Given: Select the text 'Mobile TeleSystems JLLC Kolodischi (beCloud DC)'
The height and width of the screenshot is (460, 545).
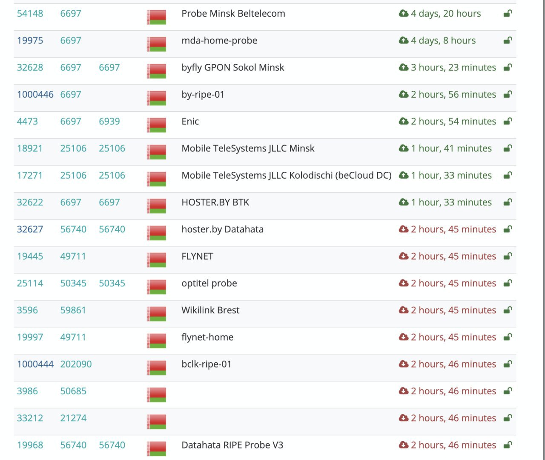Looking at the screenshot, I should pos(287,175).
